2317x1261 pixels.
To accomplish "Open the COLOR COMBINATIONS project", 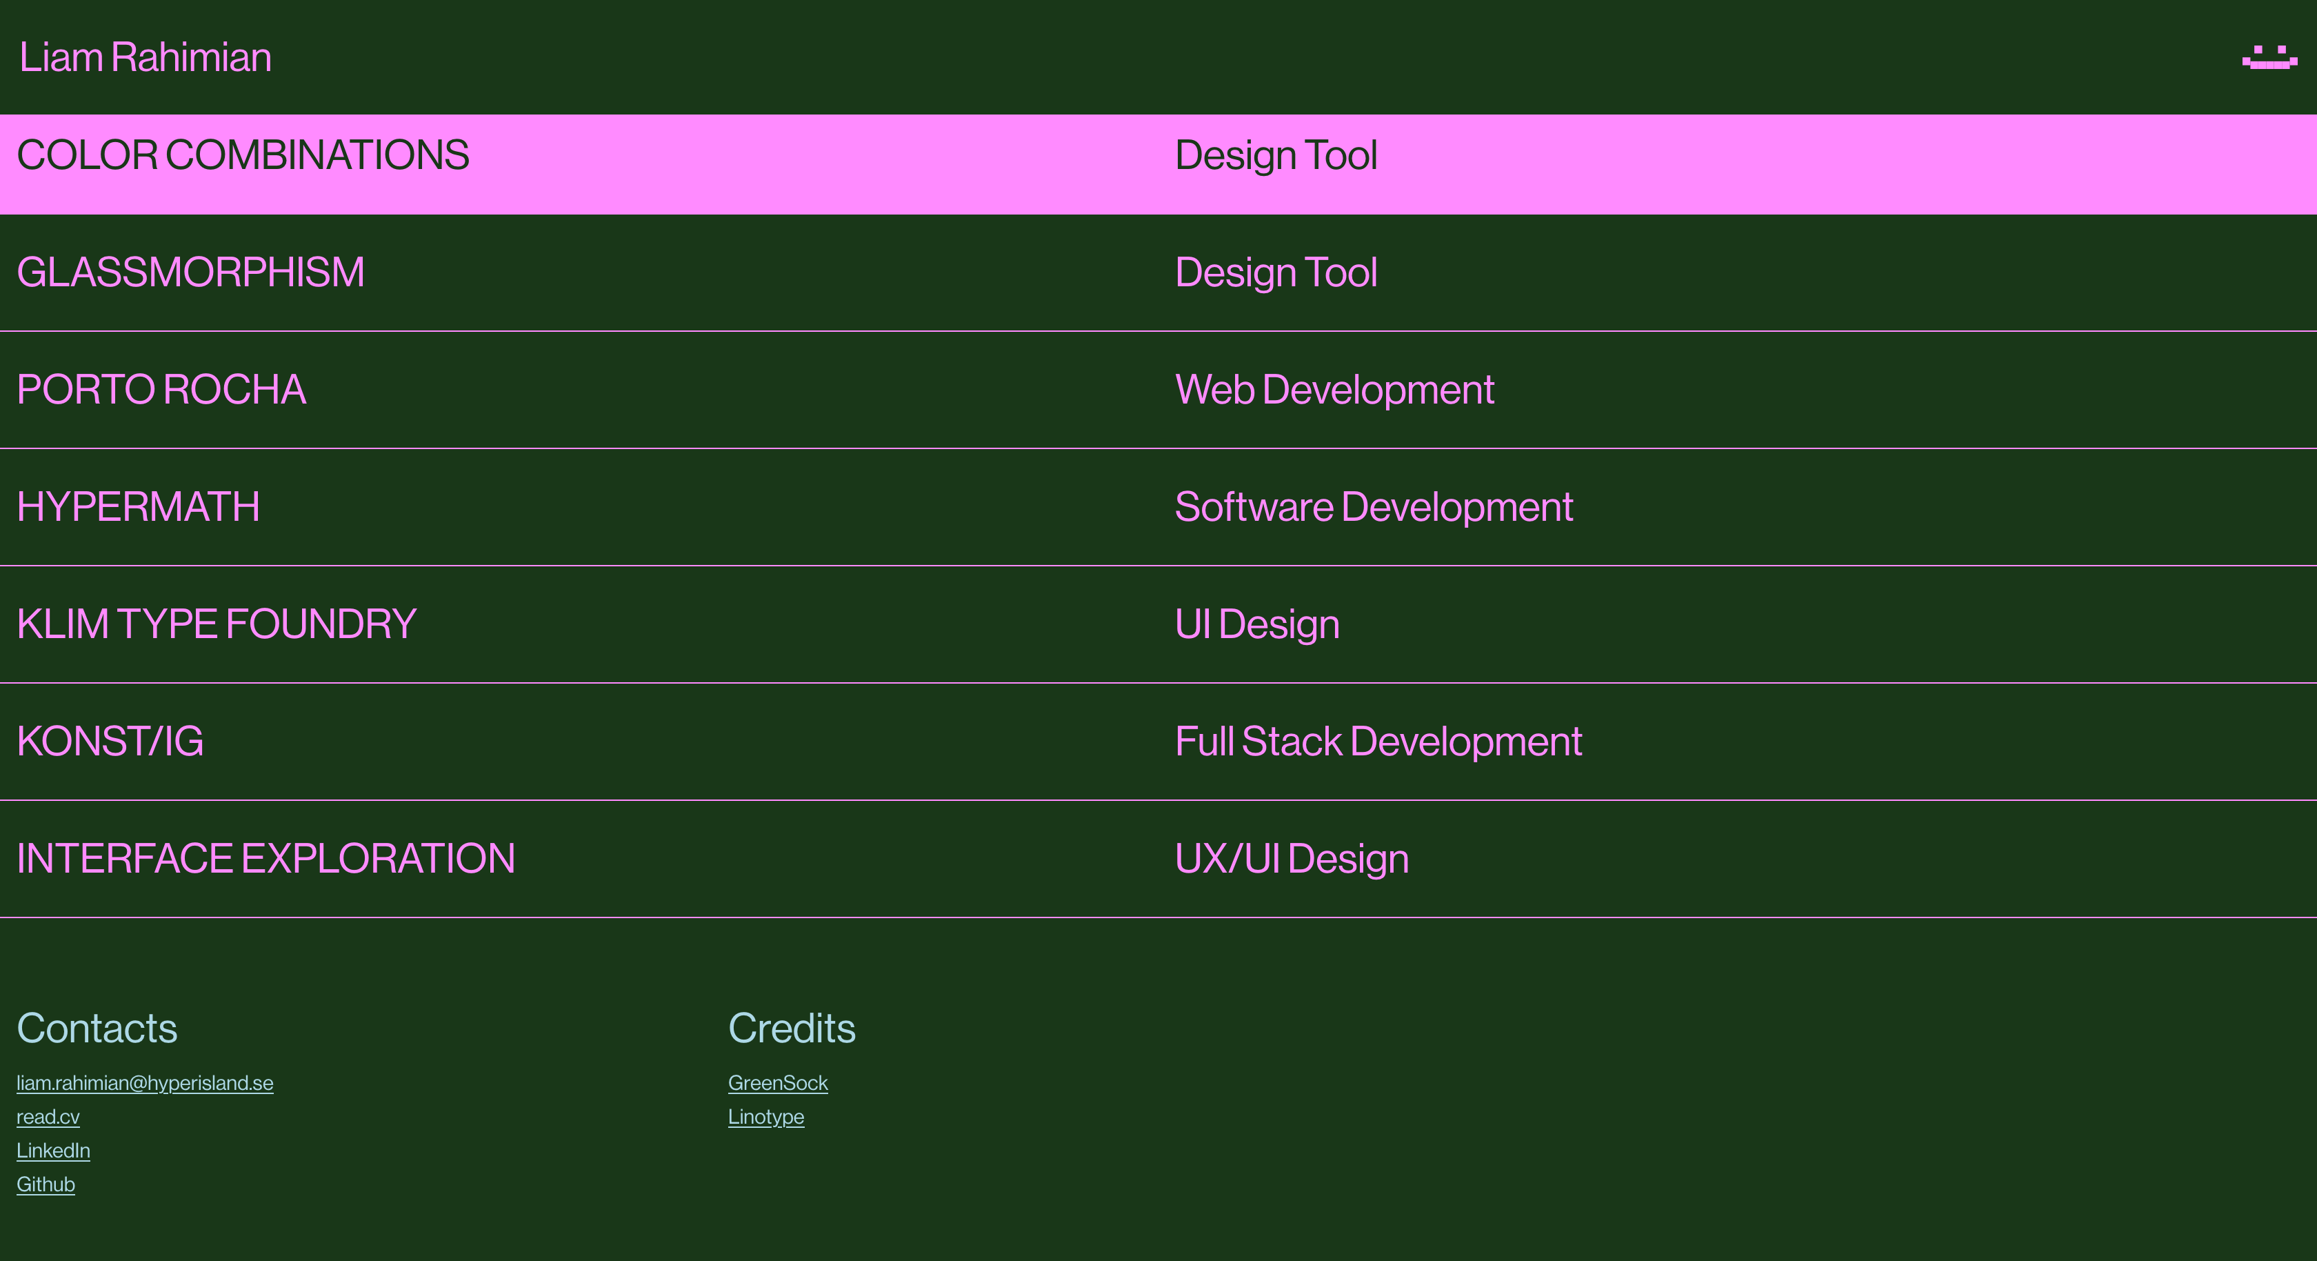I will (243, 156).
